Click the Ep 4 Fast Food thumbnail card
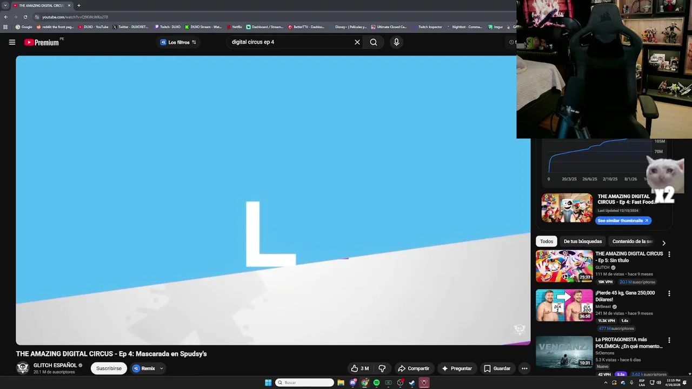 [567, 208]
